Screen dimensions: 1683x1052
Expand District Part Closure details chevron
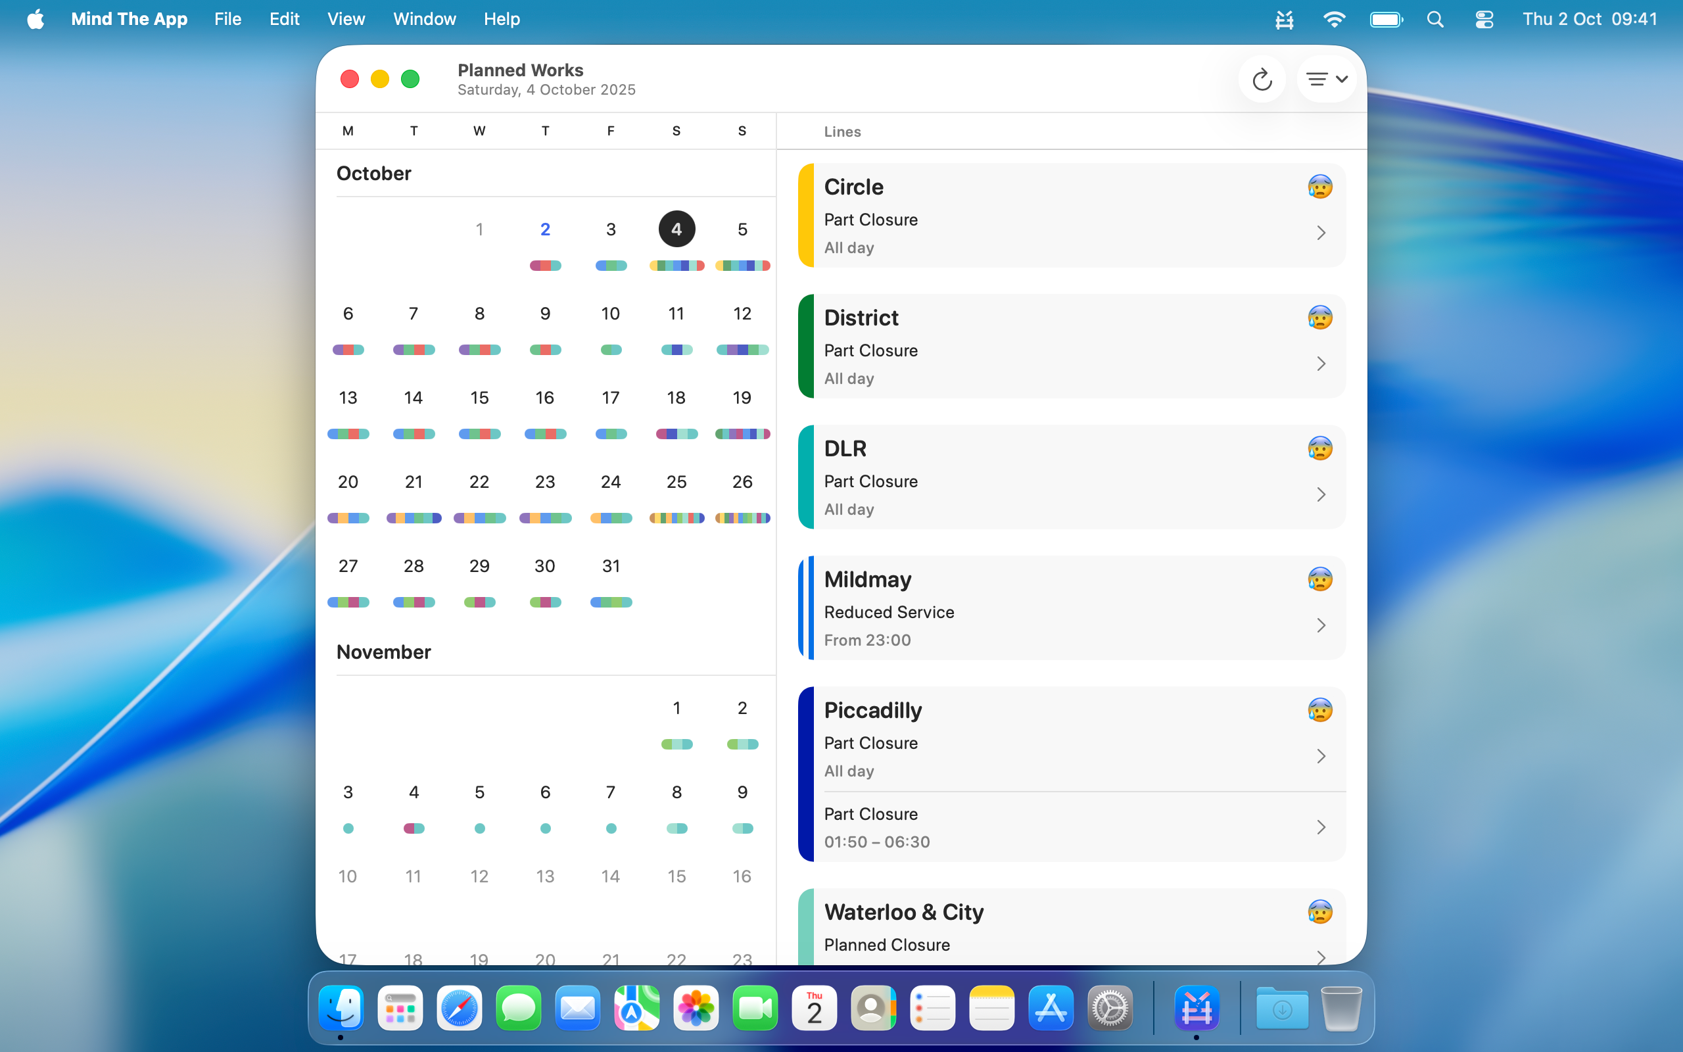(x=1321, y=364)
